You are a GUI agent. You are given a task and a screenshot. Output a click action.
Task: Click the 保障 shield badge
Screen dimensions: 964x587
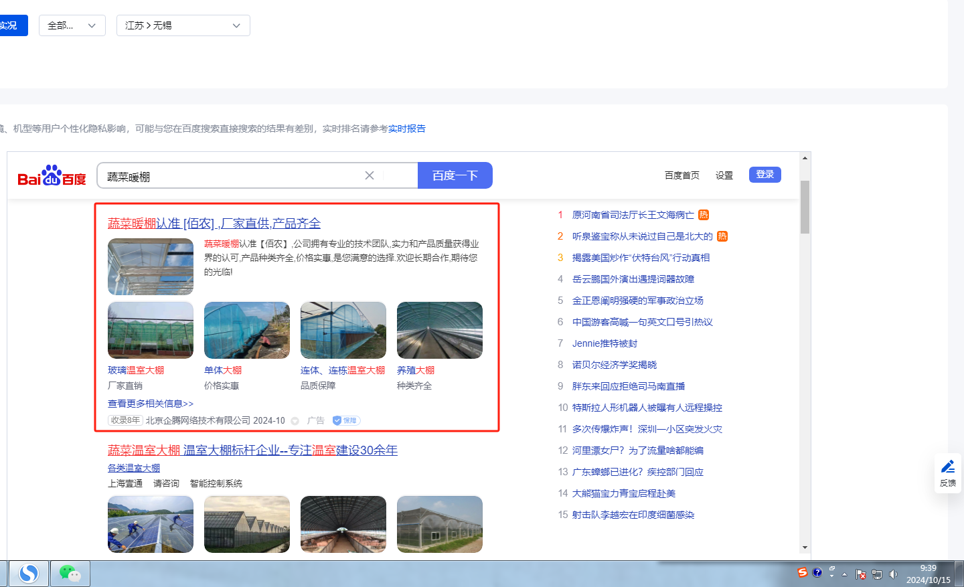click(346, 420)
